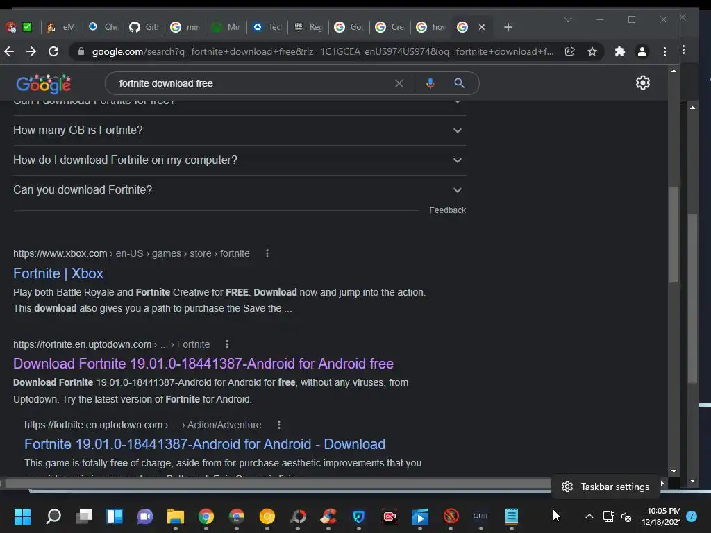
Task: Open Windows taskbar search
Action: [x=53, y=516]
